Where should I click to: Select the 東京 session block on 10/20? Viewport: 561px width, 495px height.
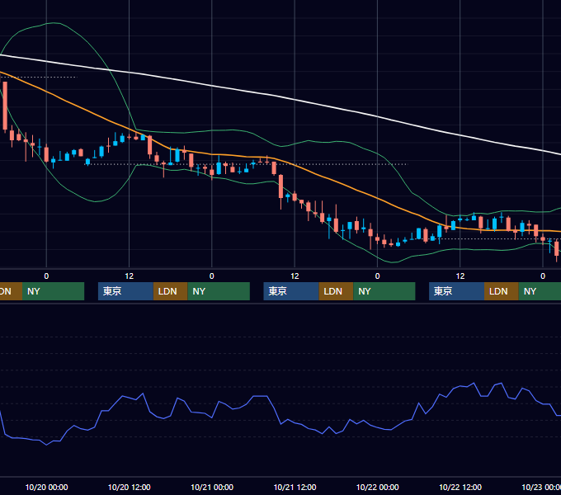pos(125,291)
